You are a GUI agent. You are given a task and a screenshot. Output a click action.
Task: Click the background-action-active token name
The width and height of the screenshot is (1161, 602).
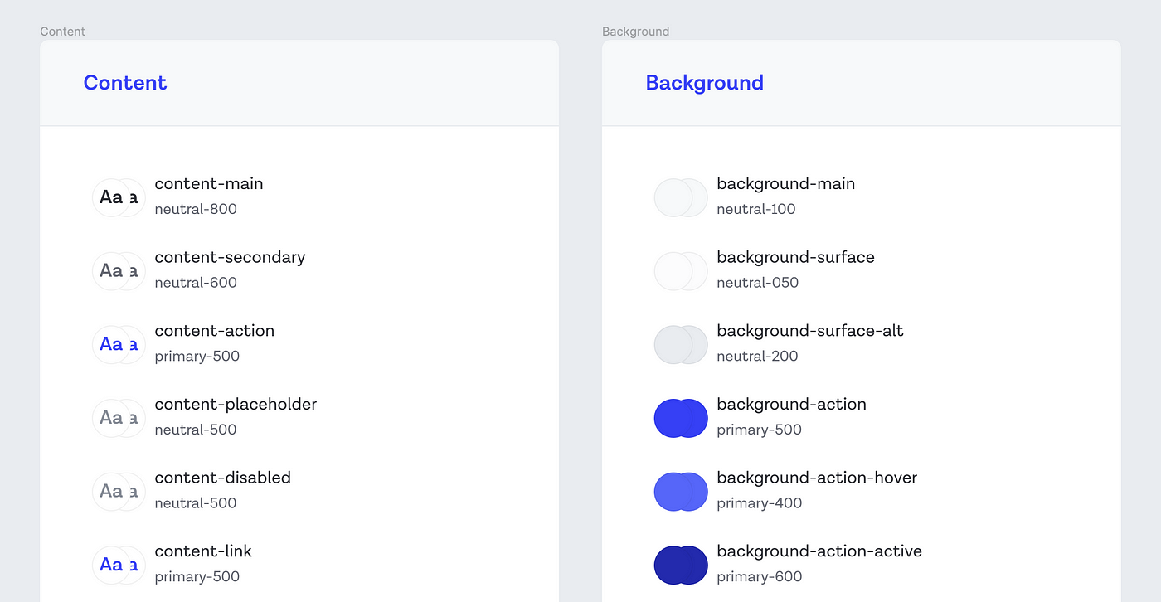click(819, 551)
